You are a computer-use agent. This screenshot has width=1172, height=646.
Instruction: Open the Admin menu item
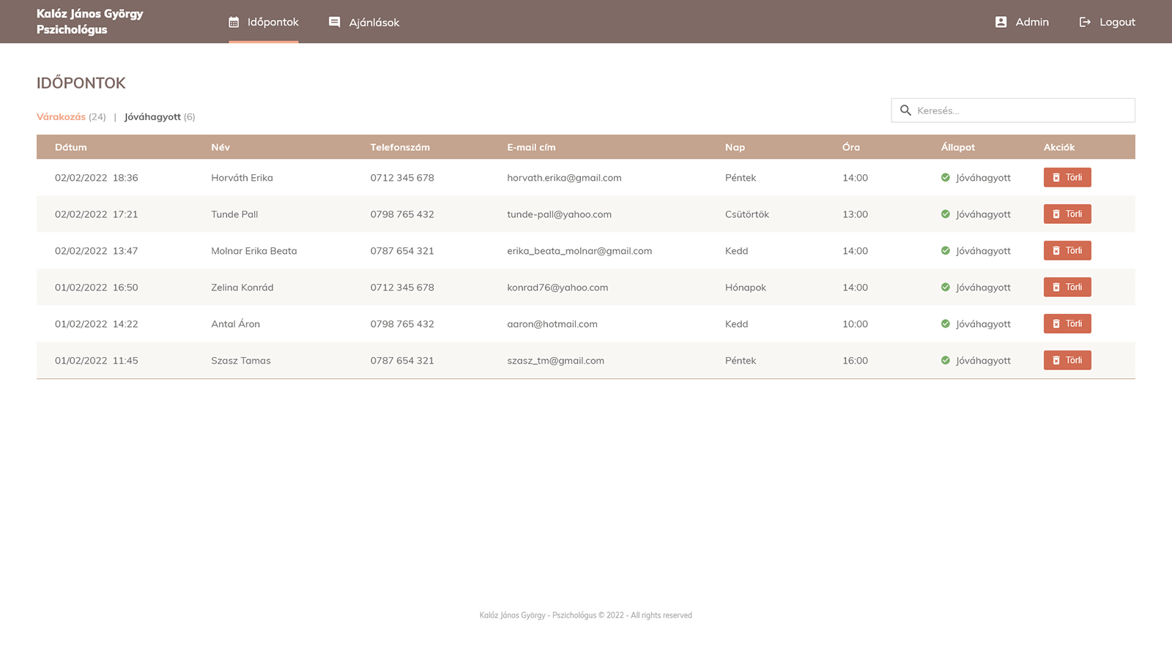(x=1022, y=22)
